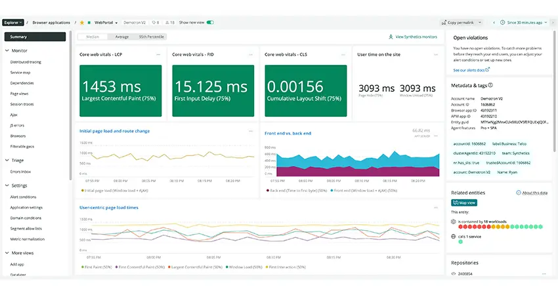Open the About this data link
This screenshot has width=558, height=295.
tap(534, 193)
